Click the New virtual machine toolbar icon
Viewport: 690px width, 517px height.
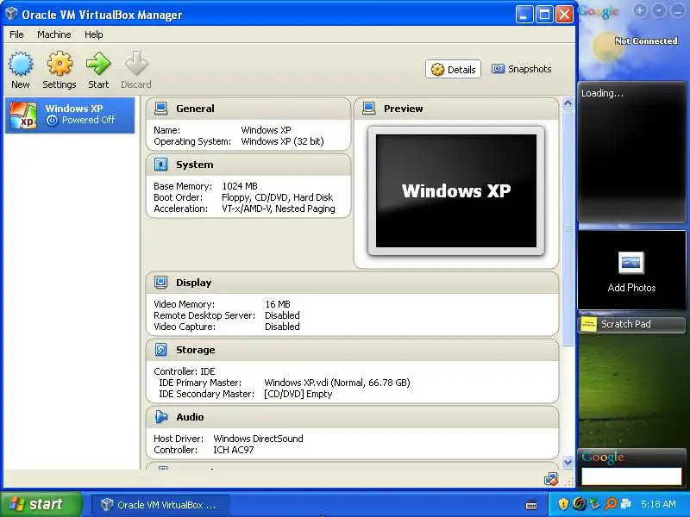pos(21,63)
